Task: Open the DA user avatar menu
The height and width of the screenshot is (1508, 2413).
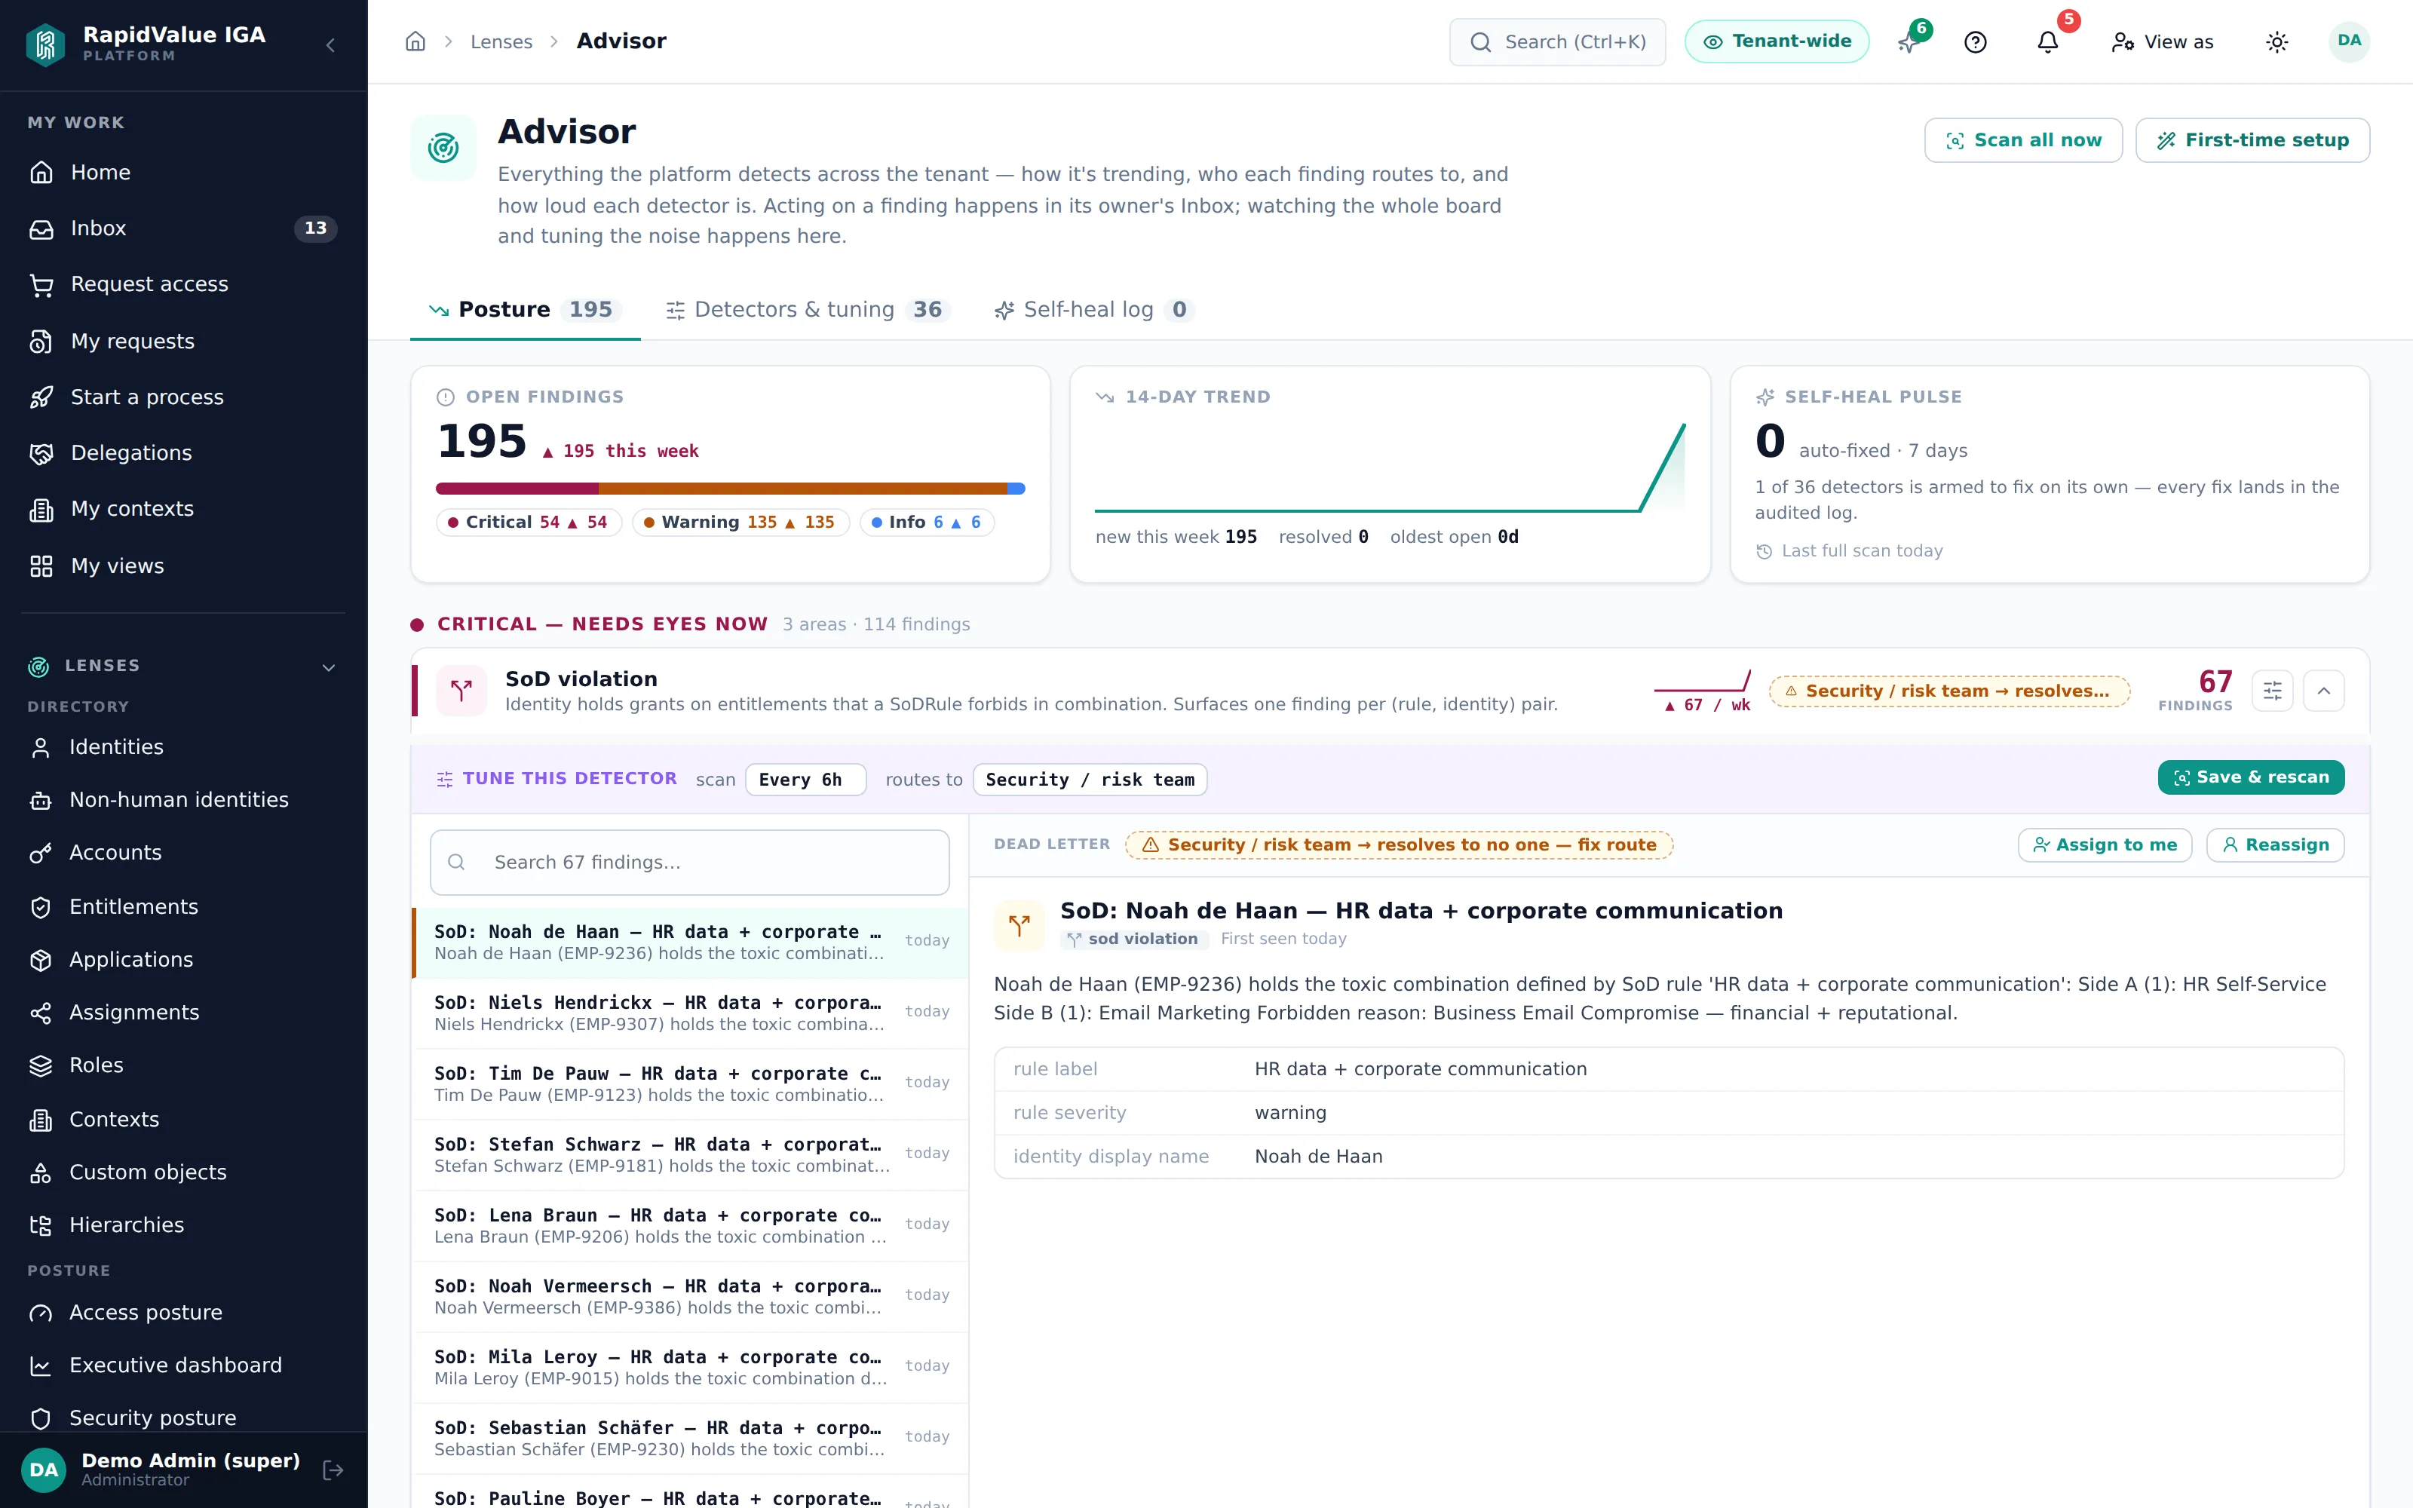Action: click(x=2348, y=42)
